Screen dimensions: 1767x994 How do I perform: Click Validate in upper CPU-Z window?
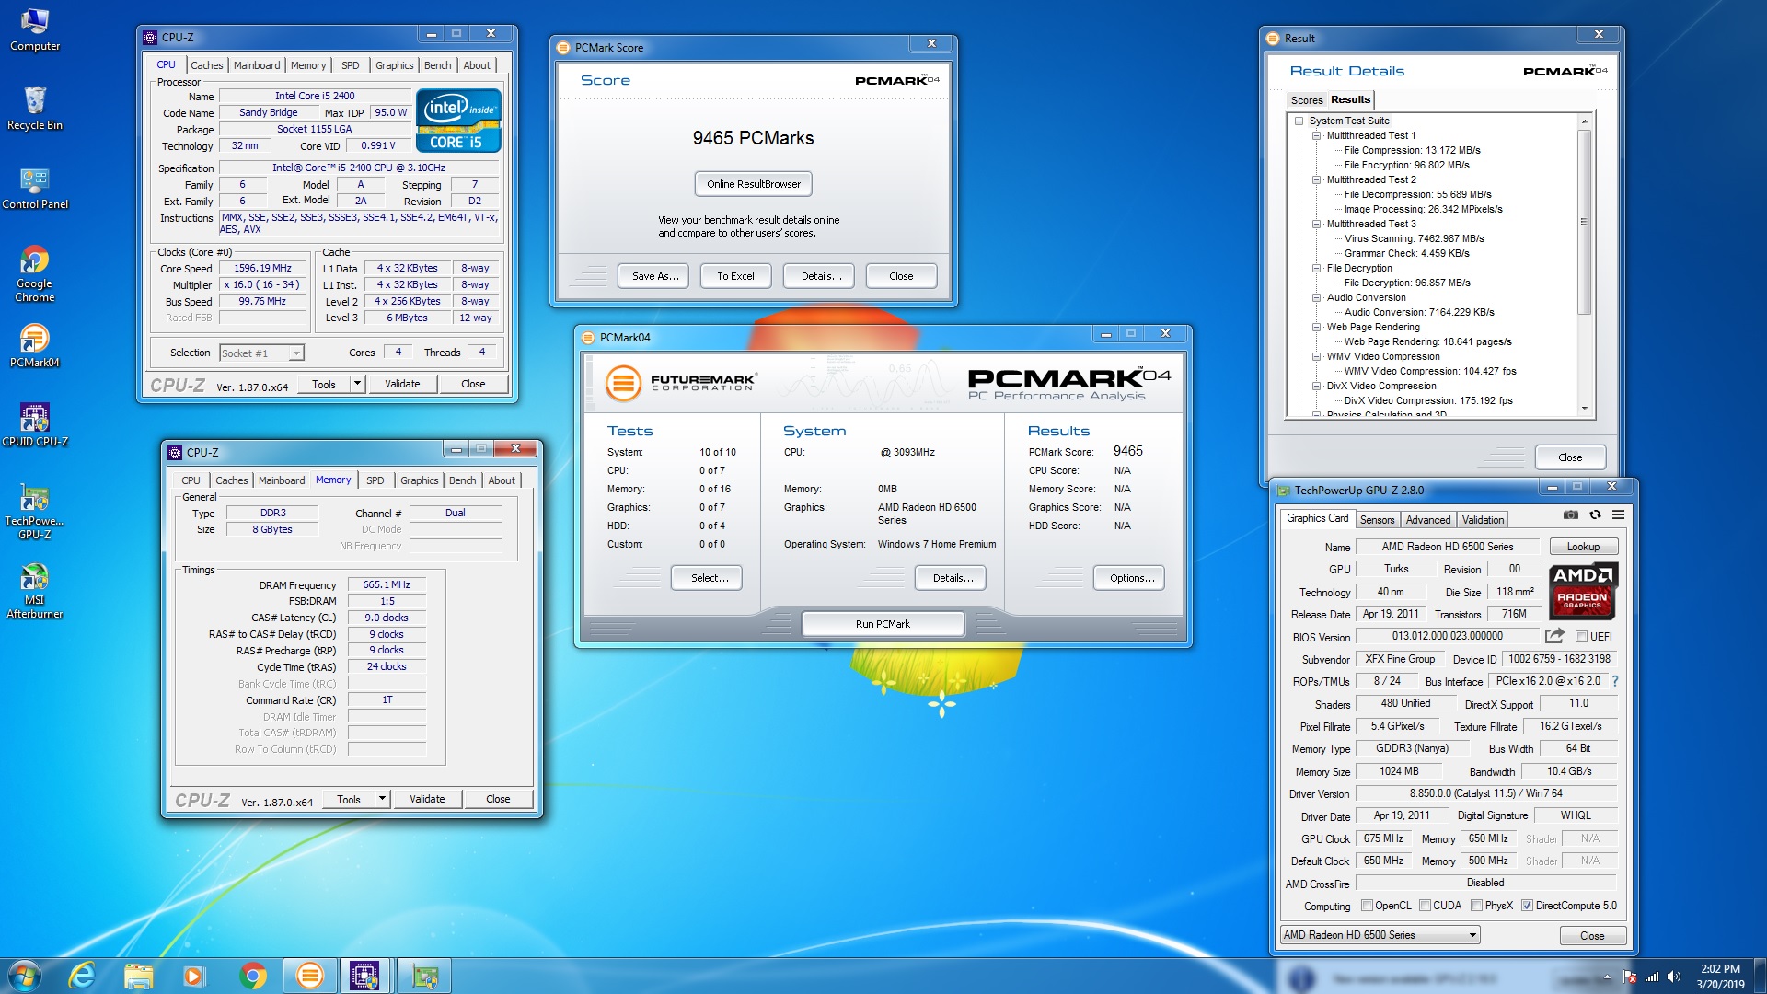pos(402,384)
